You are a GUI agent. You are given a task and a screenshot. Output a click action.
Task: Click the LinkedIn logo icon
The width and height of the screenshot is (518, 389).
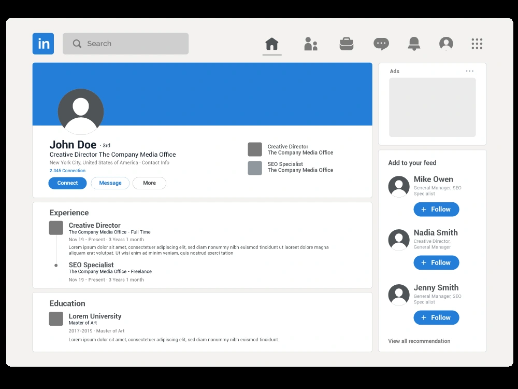[x=44, y=44]
